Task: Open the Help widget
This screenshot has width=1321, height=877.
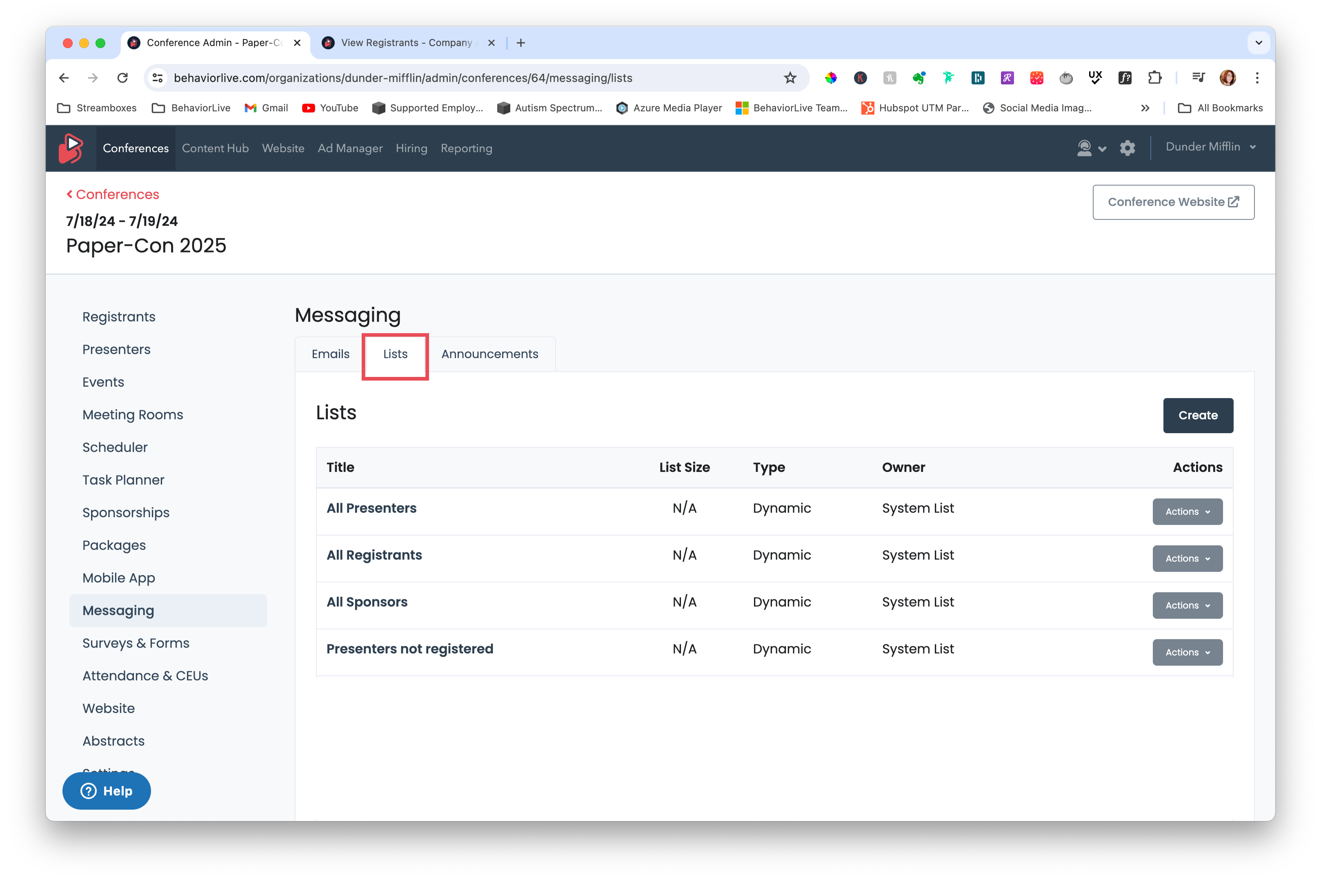Action: [x=107, y=791]
